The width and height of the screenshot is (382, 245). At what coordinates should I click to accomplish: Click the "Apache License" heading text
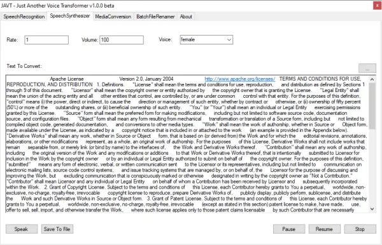(x=67, y=79)
